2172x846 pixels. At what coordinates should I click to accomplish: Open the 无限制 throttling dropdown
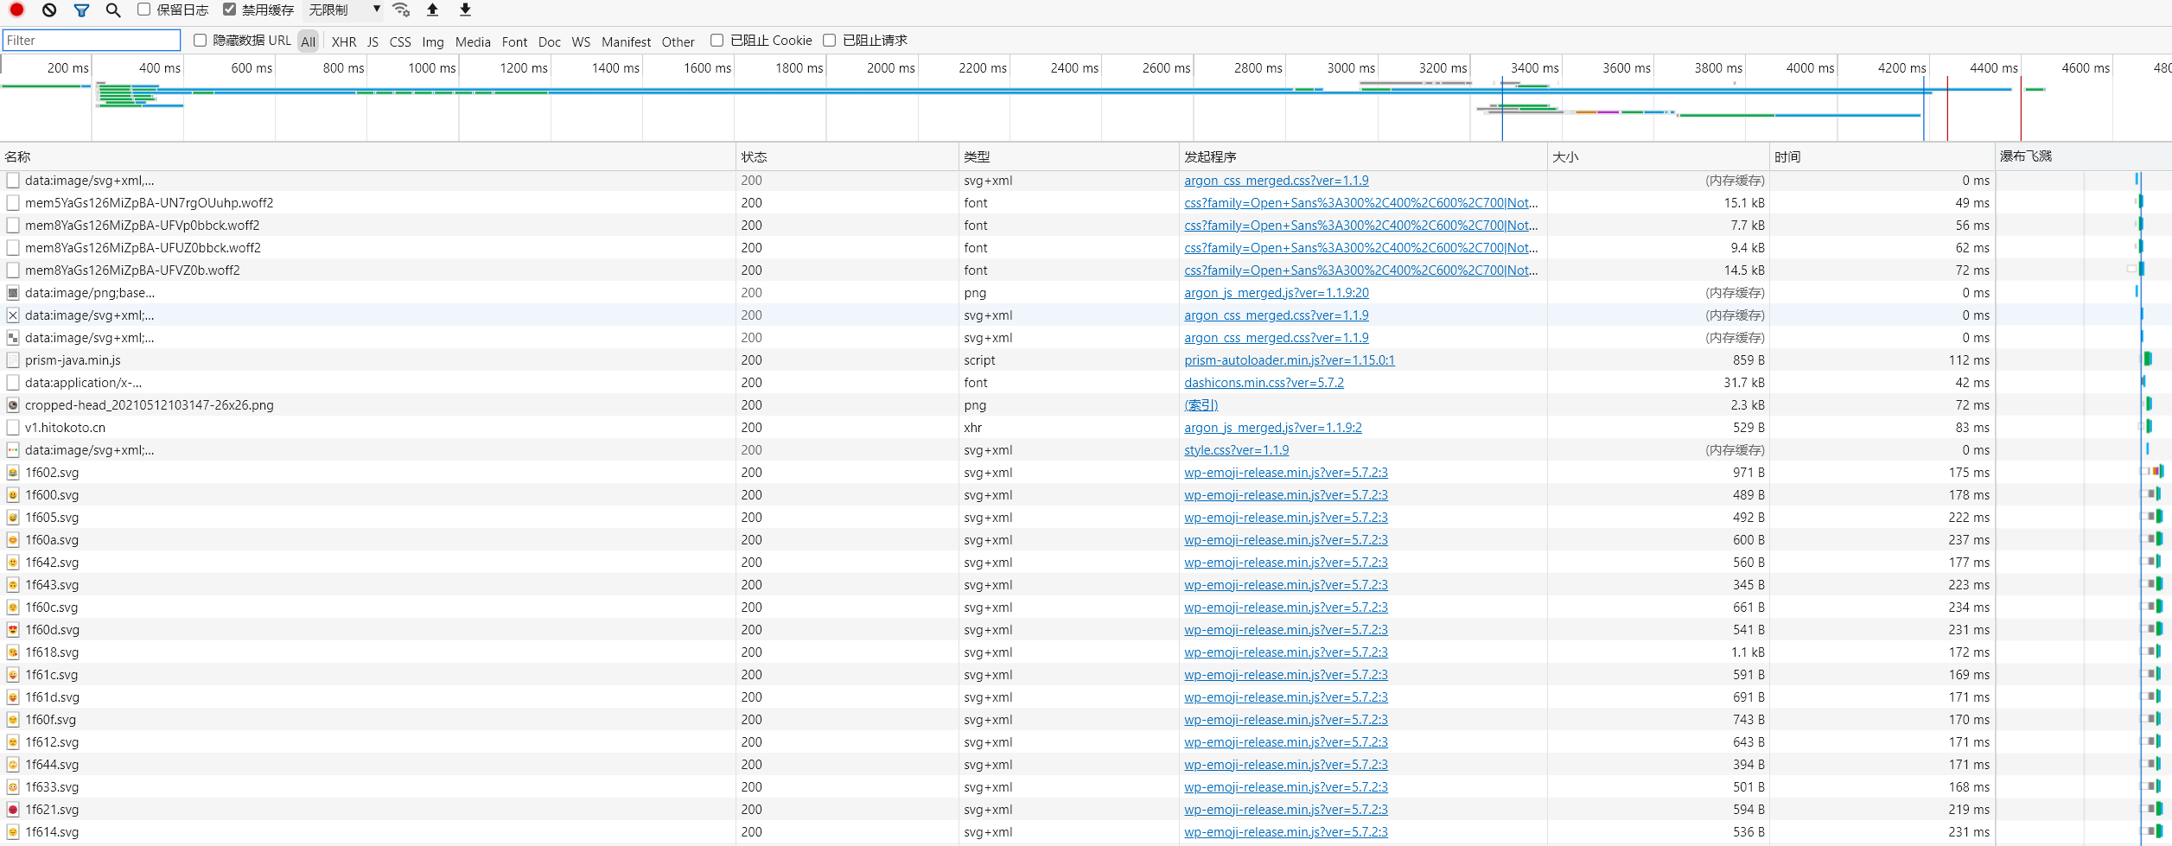[x=341, y=10]
